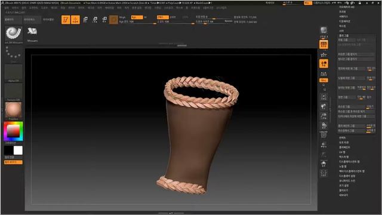Click the 라이트박스 (LightBox) button
Screen dimensions: 382x215
click(x=32, y=20)
